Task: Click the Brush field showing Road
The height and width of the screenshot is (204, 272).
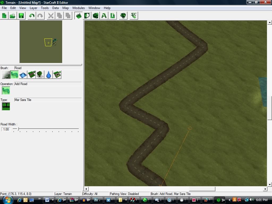Action: click(x=48, y=68)
